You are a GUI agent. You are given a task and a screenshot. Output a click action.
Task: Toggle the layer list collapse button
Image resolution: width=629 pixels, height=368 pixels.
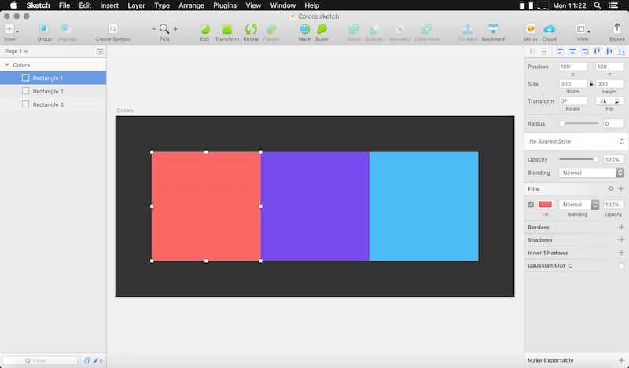pos(100,51)
